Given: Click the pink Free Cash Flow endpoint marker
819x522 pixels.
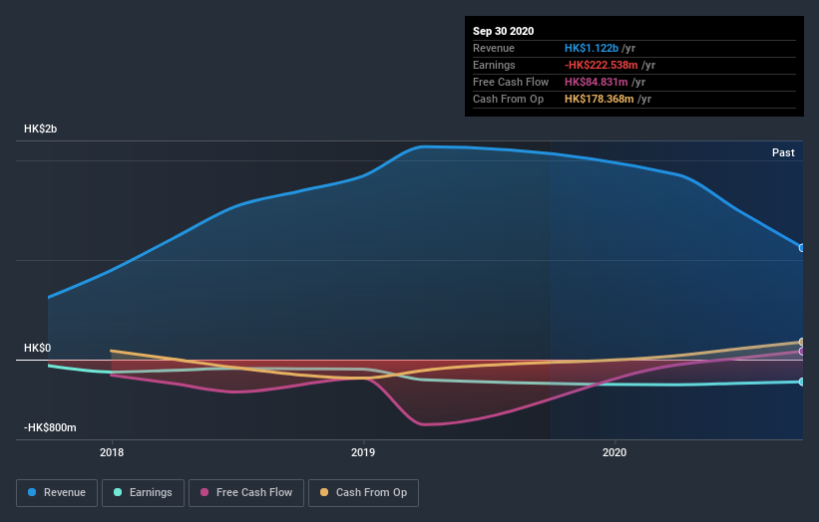Looking at the screenshot, I should [802, 352].
